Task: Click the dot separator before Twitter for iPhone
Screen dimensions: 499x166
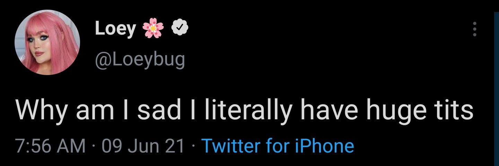Action: (193, 147)
